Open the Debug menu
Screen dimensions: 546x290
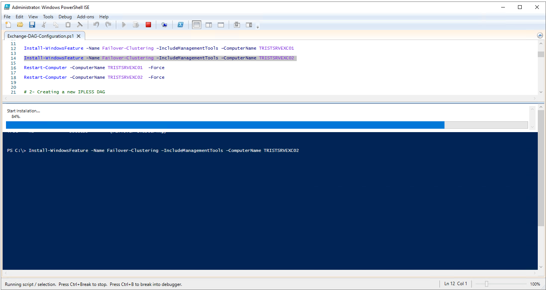[x=65, y=17]
